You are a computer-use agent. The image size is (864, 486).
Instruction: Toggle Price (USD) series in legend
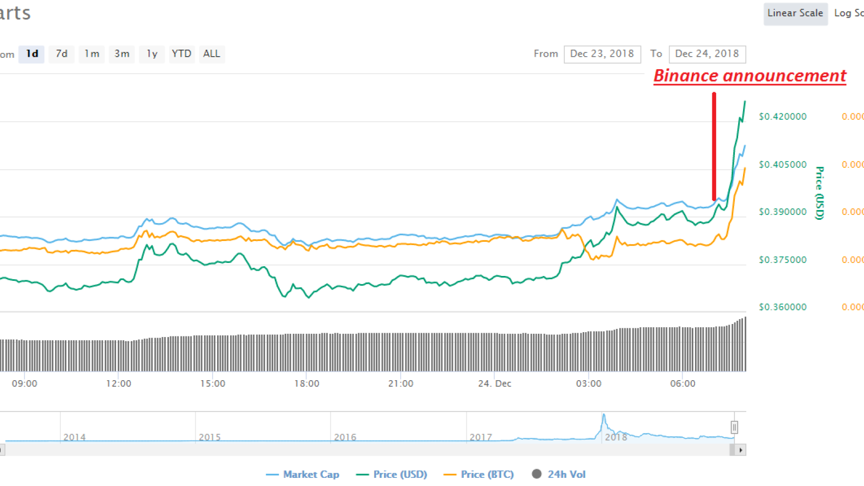(x=392, y=475)
